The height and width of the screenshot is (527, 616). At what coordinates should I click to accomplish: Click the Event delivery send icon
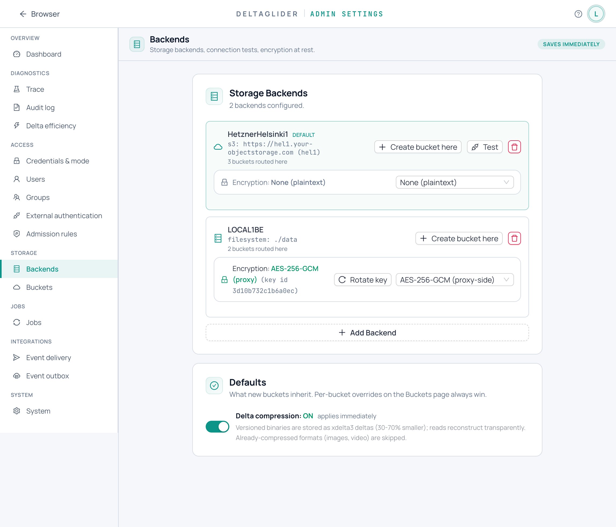point(17,358)
